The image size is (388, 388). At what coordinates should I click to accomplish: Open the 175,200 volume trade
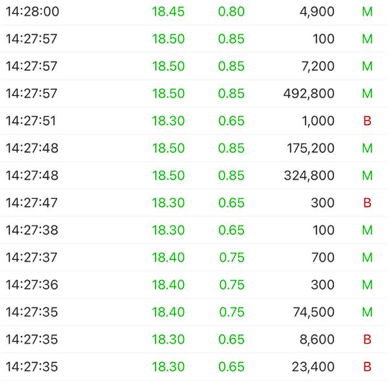[311, 149]
